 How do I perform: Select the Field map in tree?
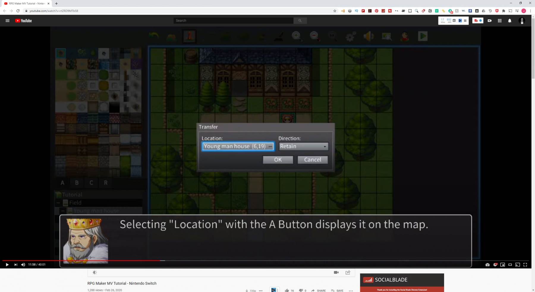(75, 203)
